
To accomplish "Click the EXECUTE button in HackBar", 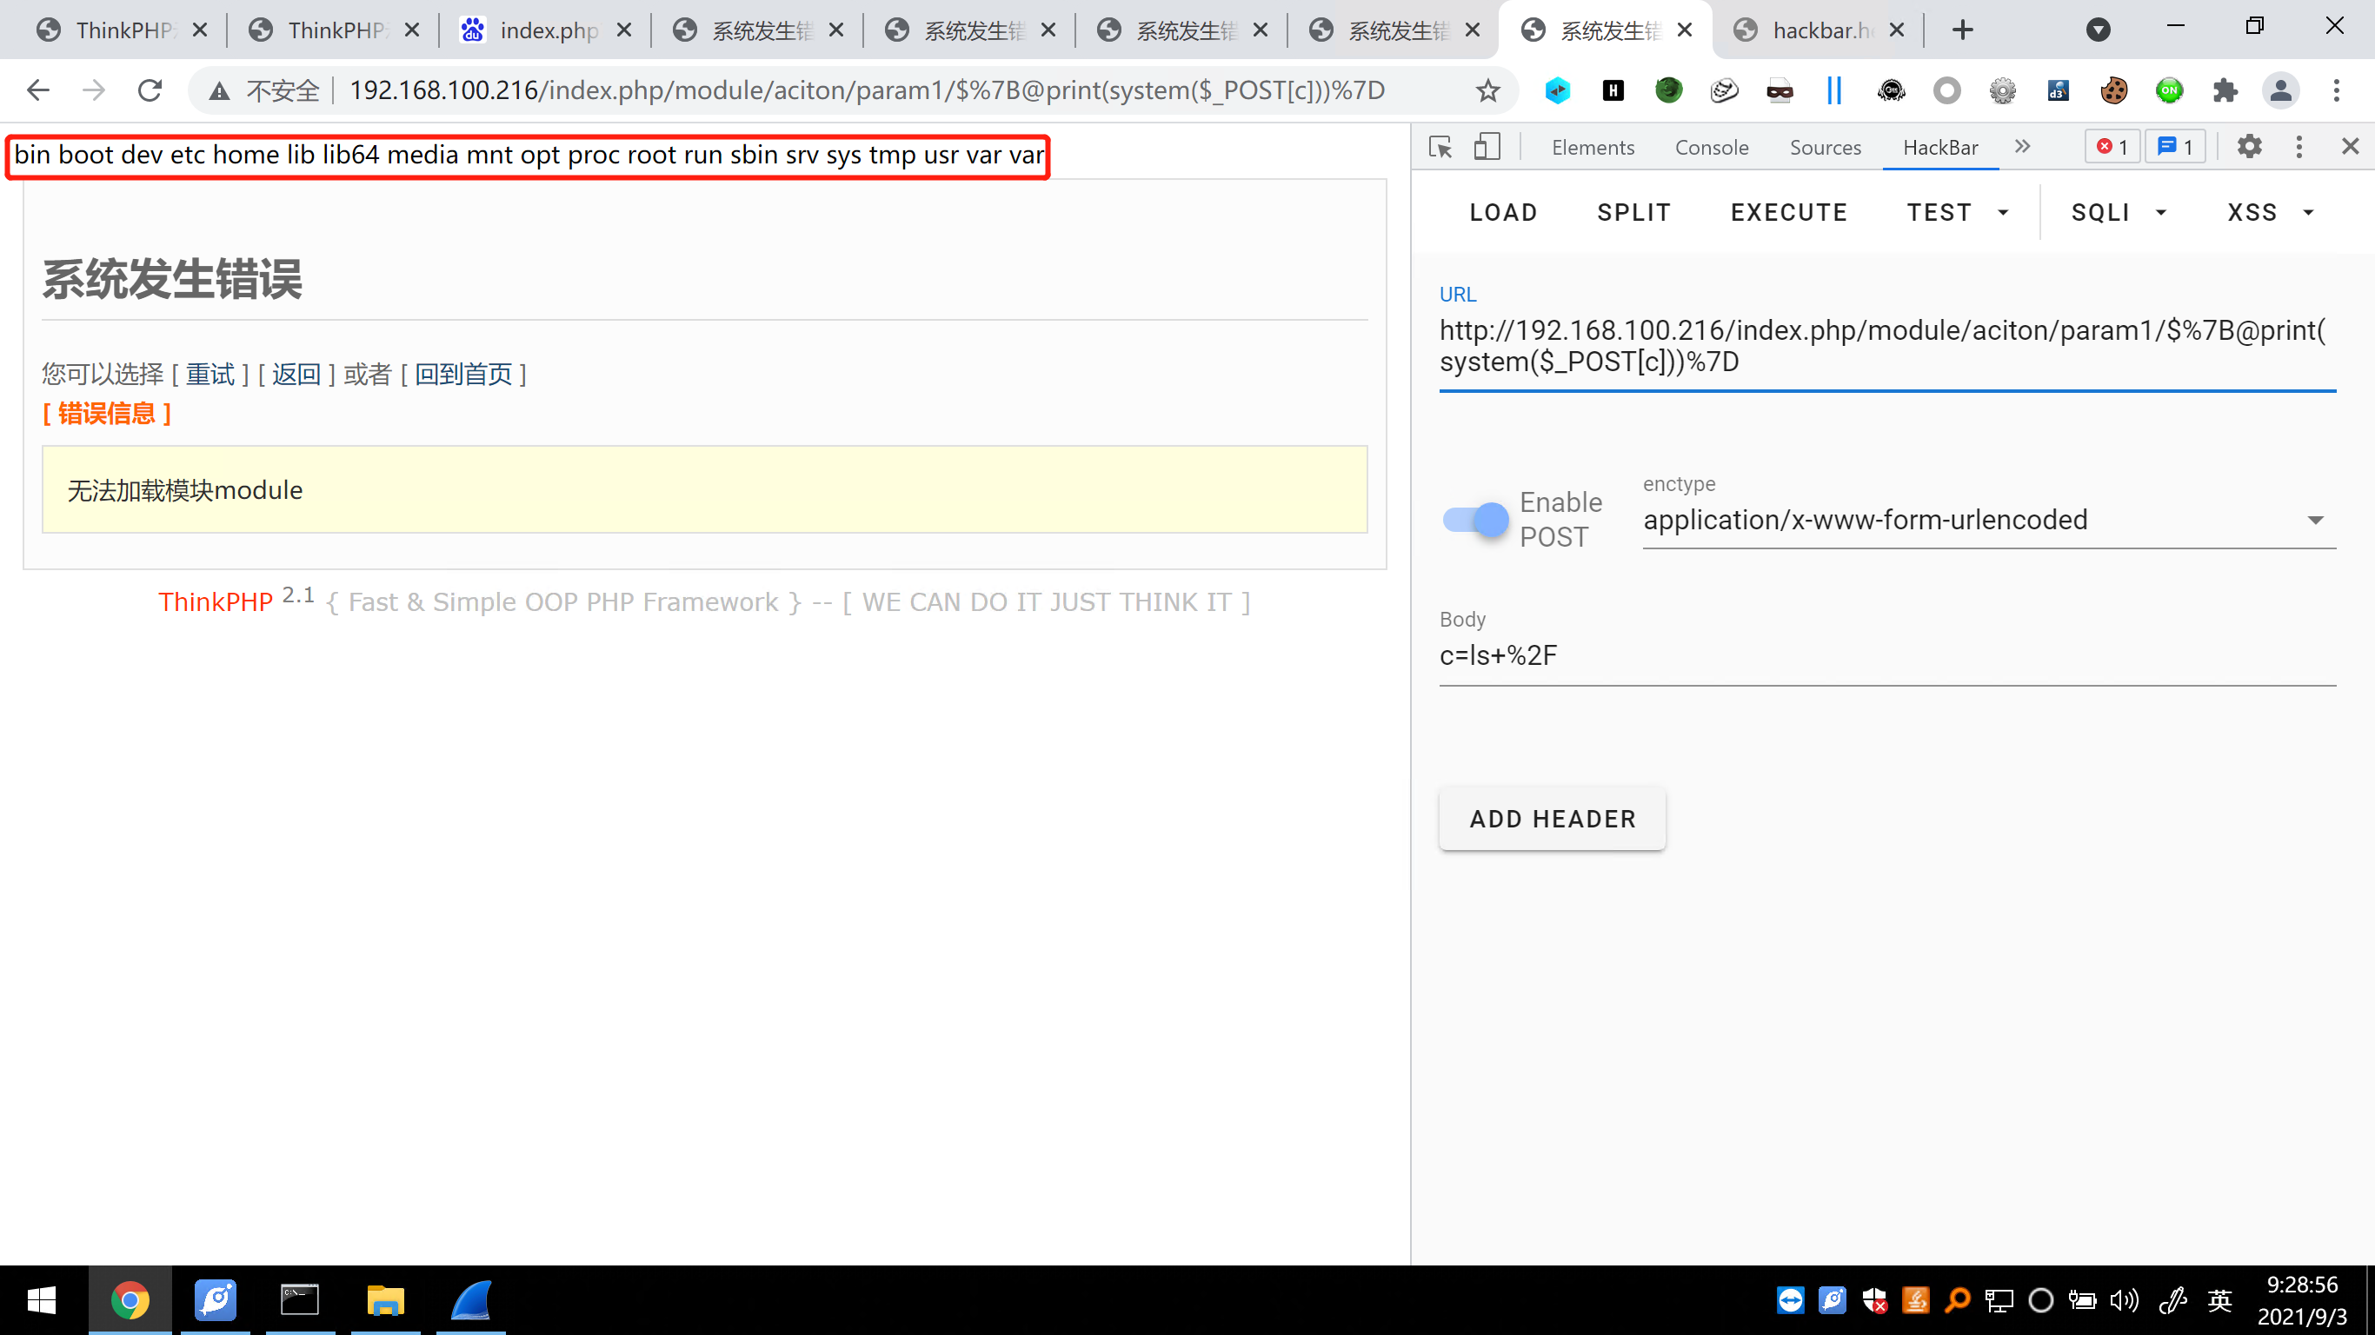I will (1788, 213).
